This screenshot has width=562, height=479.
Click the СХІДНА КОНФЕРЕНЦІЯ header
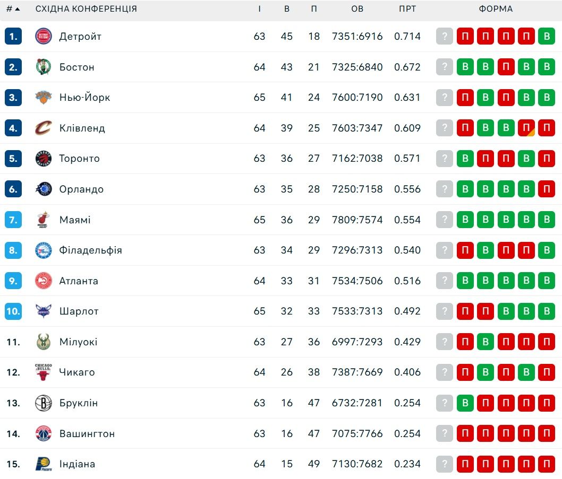(x=86, y=9)
